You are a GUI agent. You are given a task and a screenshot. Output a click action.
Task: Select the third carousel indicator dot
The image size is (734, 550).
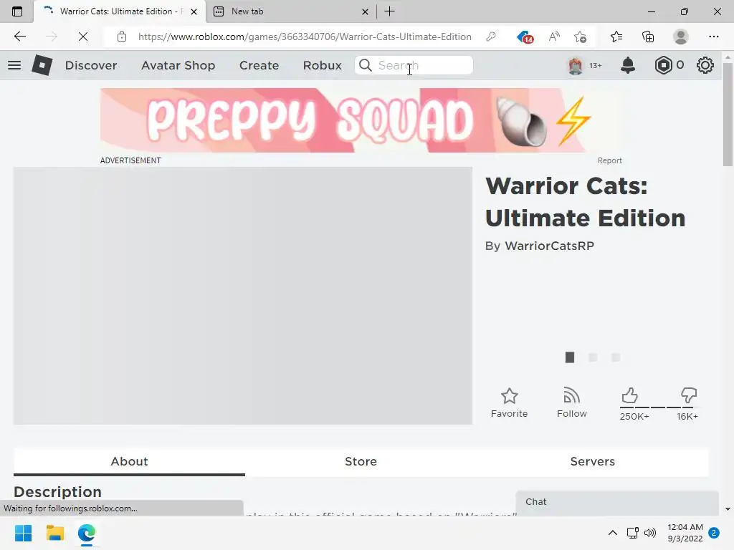(616, 357)
